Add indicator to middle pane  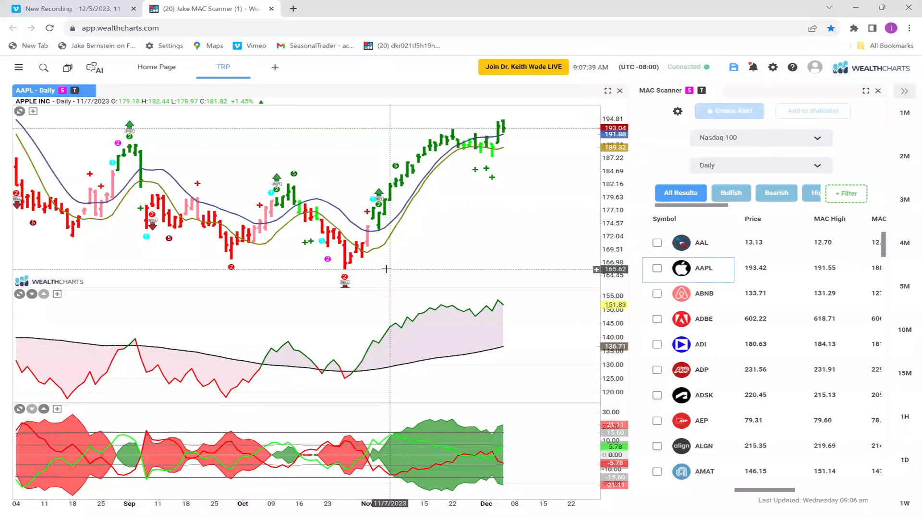click(x=57, y=294)
